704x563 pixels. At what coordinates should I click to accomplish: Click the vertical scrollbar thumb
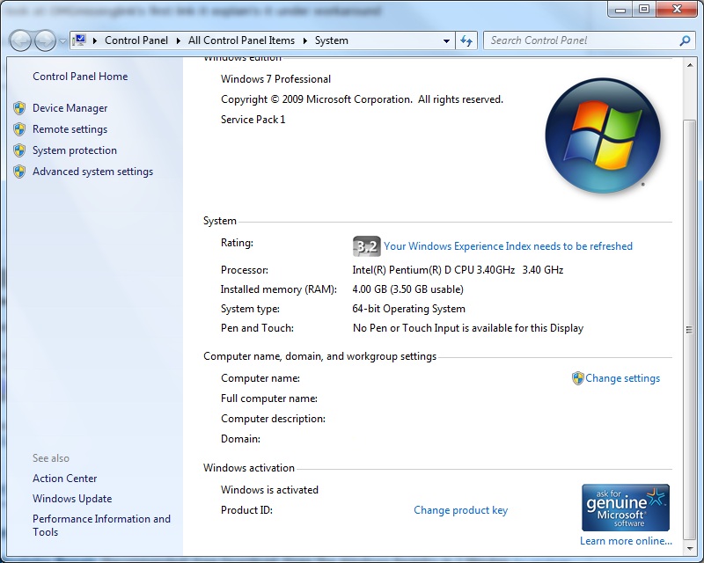[x=690, y=329]
